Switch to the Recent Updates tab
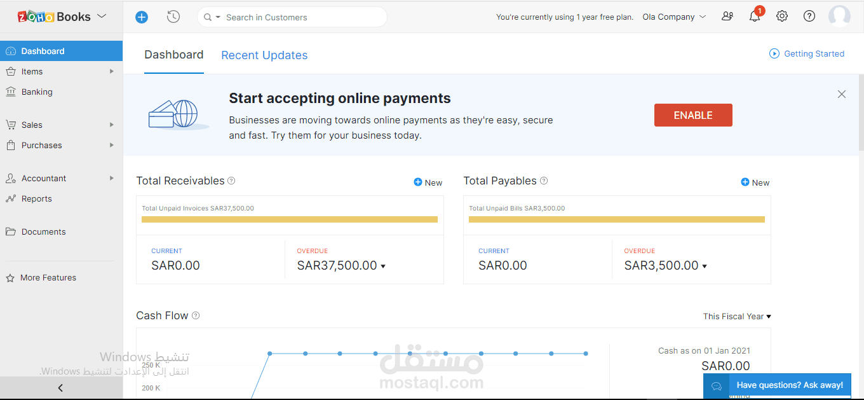Viewport: 864px width, 400px height. (x=264, y=55)
